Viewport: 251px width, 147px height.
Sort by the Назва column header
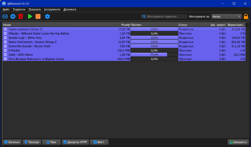click(x=58, y=25)
